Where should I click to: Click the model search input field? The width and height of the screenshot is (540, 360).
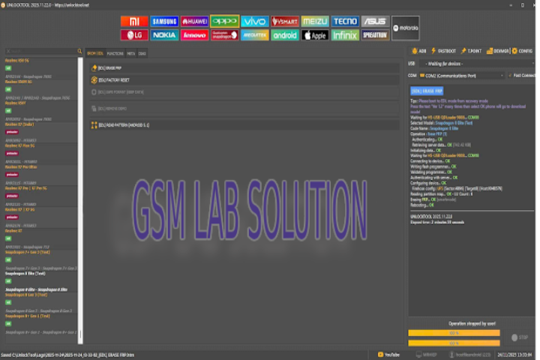pyautogui.click(x=41, y=52)
